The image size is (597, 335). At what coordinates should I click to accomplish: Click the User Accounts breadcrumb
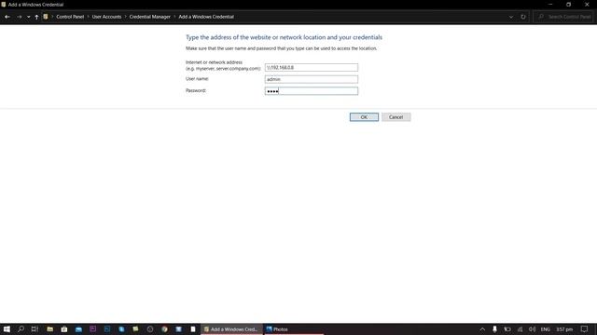coord(106,17)
